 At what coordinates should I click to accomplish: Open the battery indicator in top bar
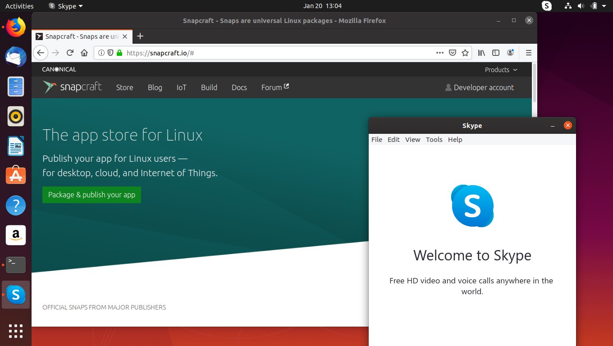594,6
